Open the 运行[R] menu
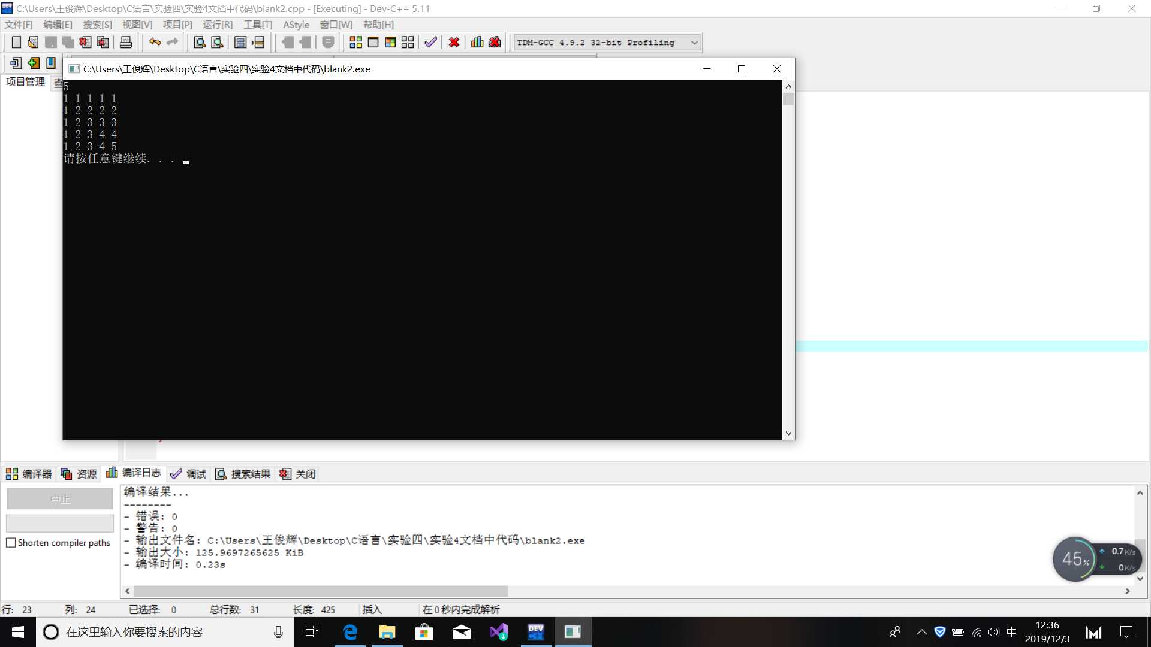 click(x=218, y=25)
